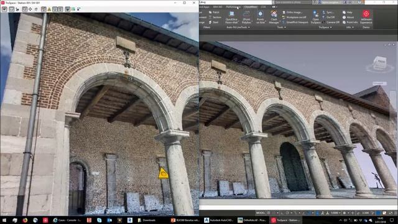Viewport: 398px width, 224px height.
Task: Switch to Cyclone Console taskbar window
Action: (67, 220)
